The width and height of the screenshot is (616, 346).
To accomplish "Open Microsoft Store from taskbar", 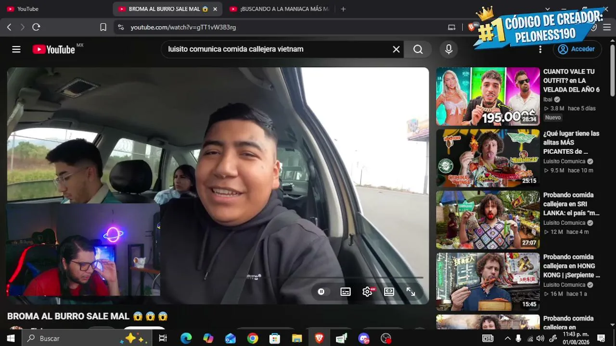I will pyautogui.click(x=275, y=338).
